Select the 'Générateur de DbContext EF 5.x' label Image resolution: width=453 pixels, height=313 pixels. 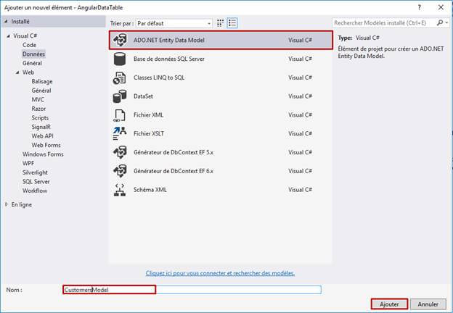(174, 152)
